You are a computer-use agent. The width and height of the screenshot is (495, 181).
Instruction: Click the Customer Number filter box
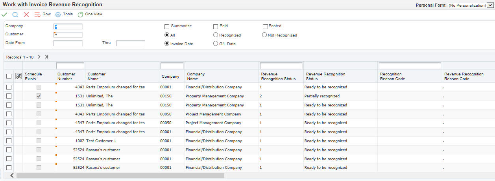[70, 66]
